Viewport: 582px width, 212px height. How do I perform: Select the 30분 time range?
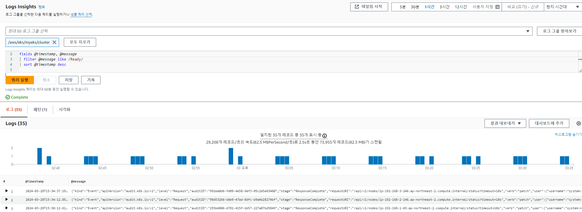coord(415,7)
